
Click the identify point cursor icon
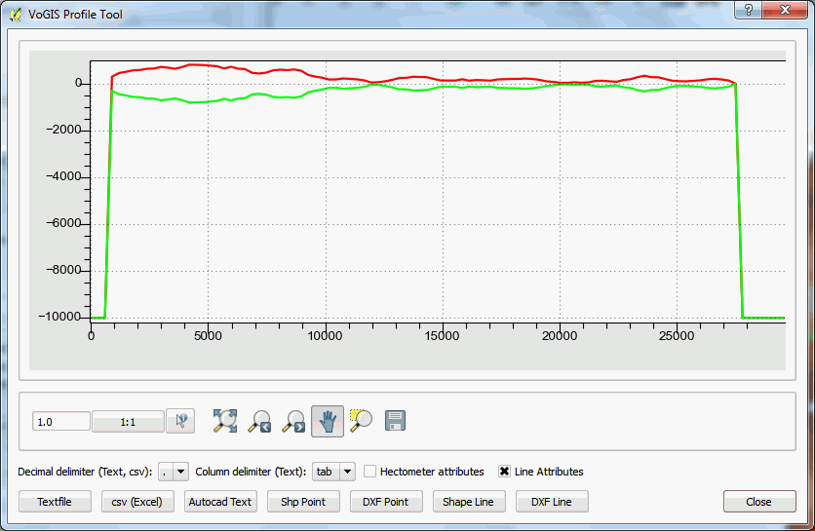[x=181, y=421]
